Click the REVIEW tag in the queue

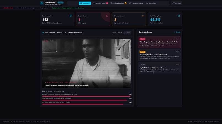(x=142, y=52)
